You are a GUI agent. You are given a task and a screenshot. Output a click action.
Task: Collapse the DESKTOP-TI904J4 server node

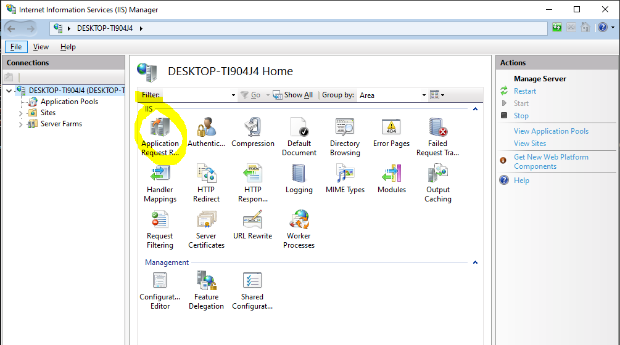(9, 91)
